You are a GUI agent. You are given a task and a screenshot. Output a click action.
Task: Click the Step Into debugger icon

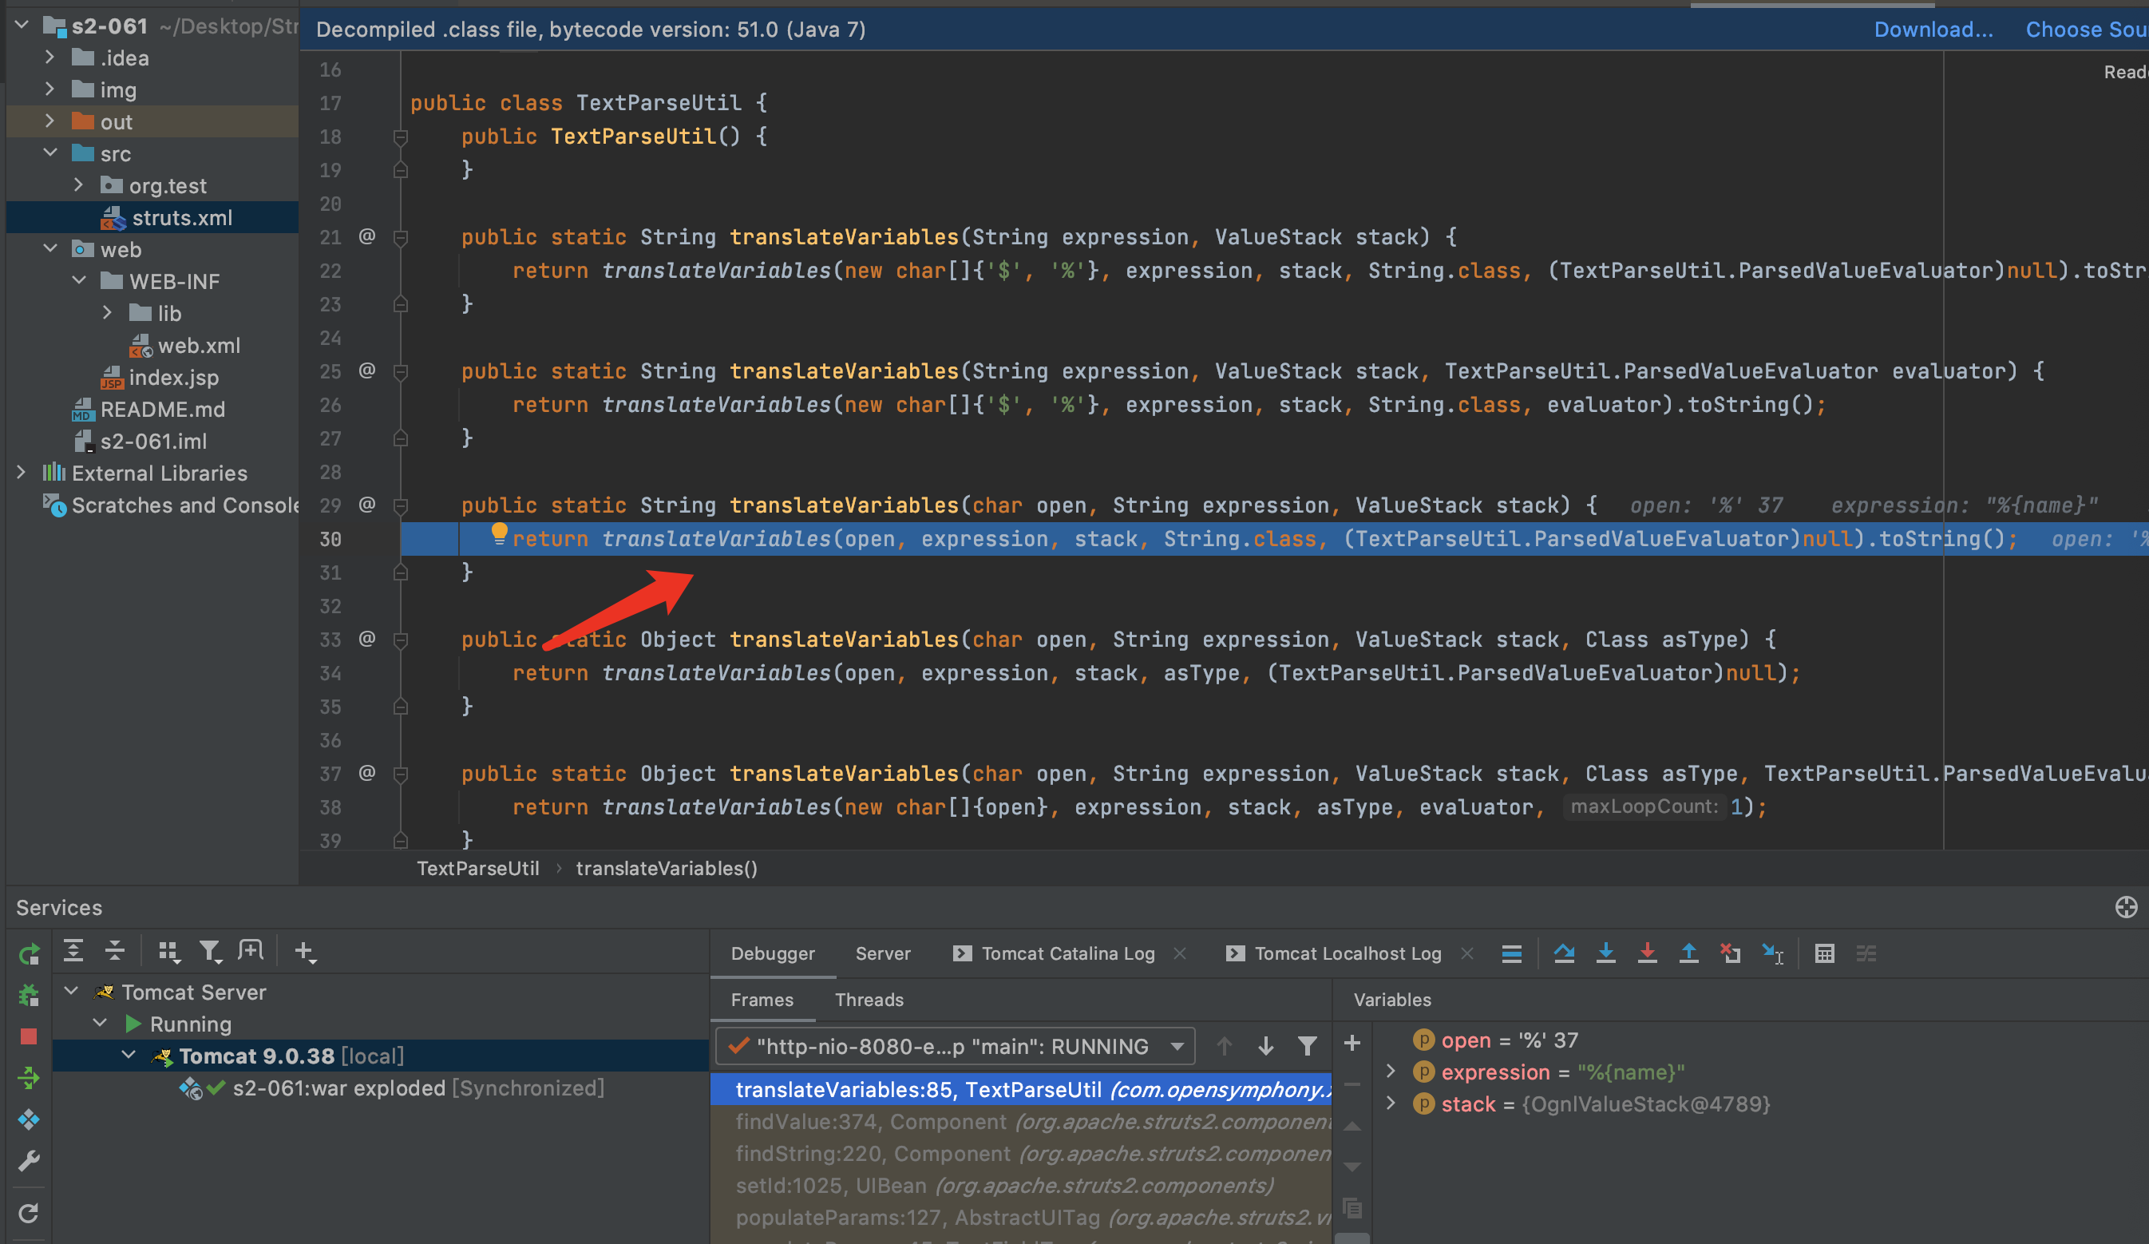coord(1606,953)
